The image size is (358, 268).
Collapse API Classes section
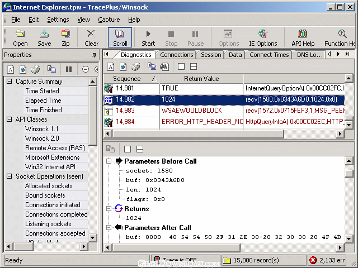pyautogui.click(x=9, y=119)
